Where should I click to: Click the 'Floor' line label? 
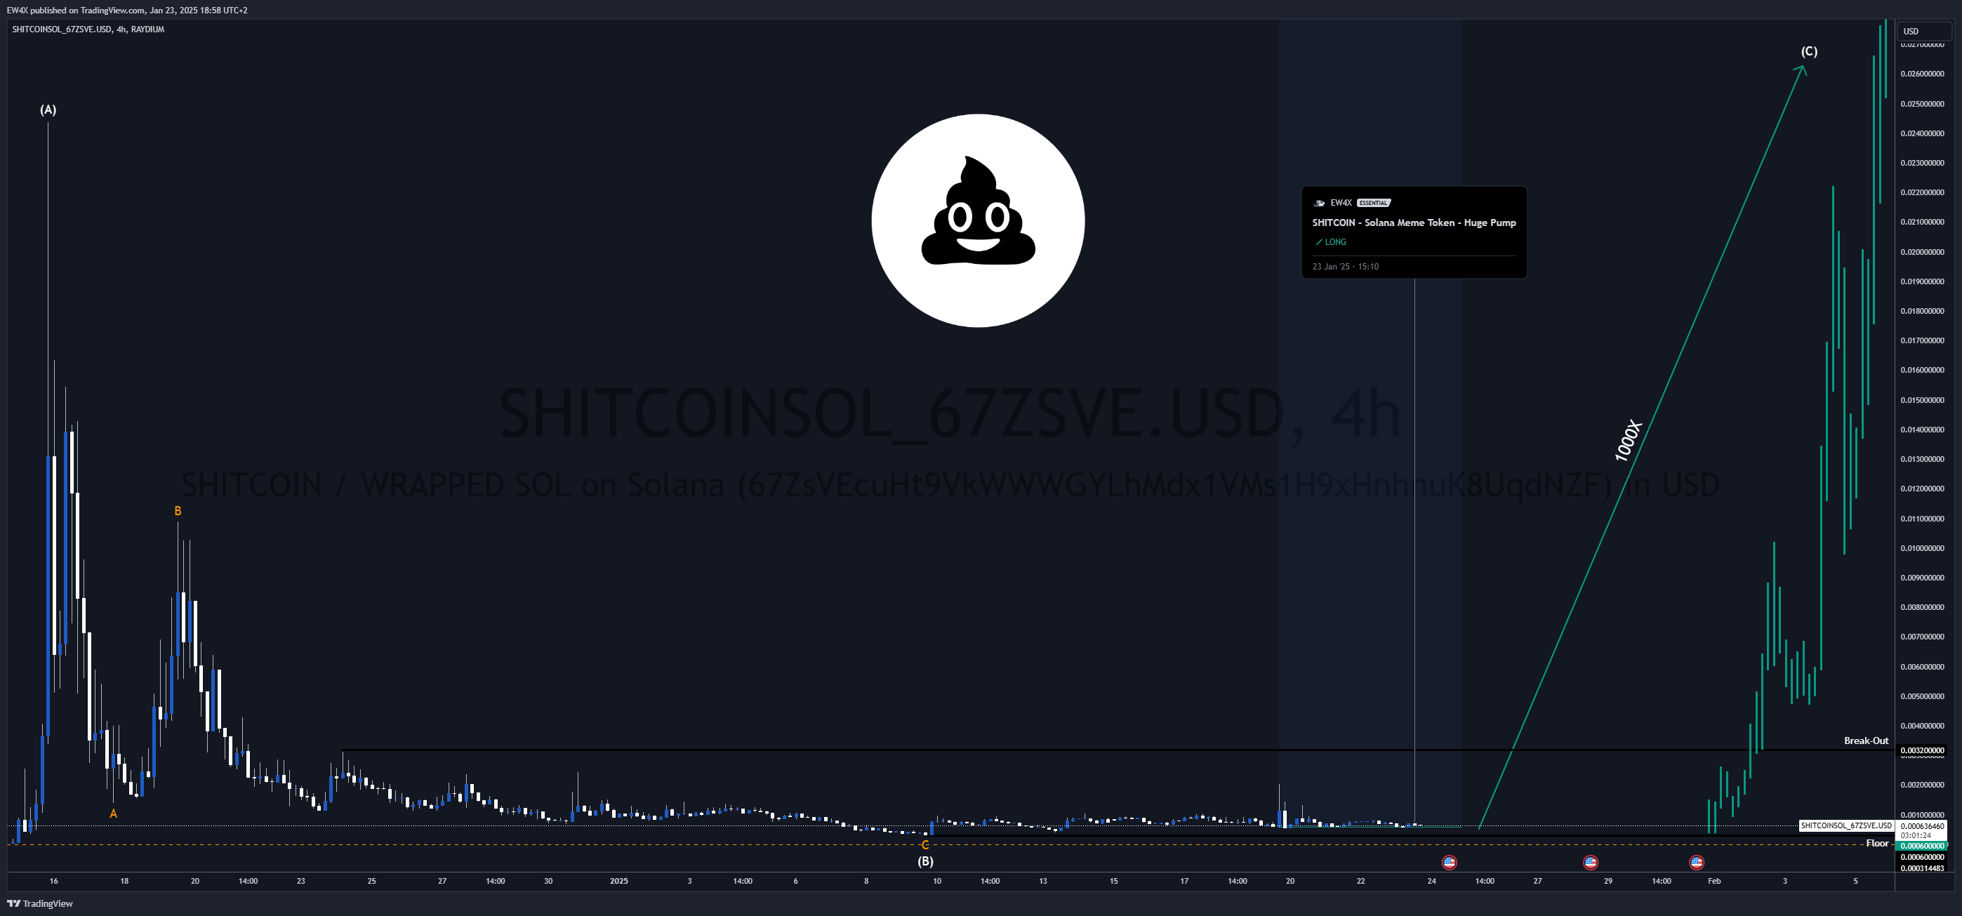(1876, 843)
